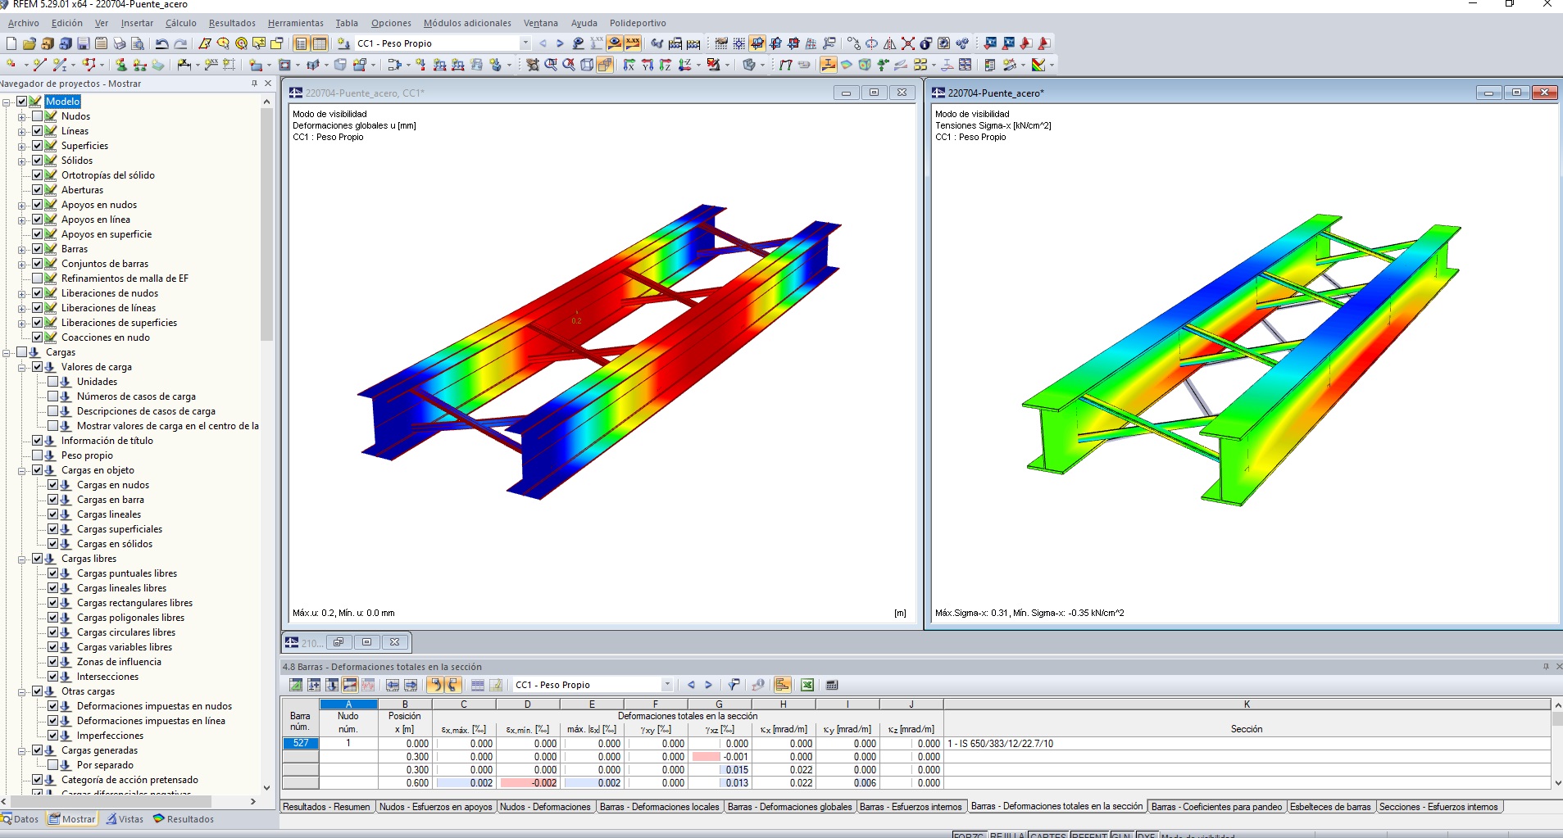The height and width of the screenshot is (838, 1563).
Task: Show view in Z direction
Action: coord(665,65)
